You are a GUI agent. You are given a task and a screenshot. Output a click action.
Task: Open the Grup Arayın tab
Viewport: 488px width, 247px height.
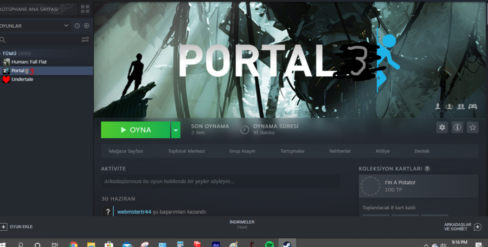(242, 151)
